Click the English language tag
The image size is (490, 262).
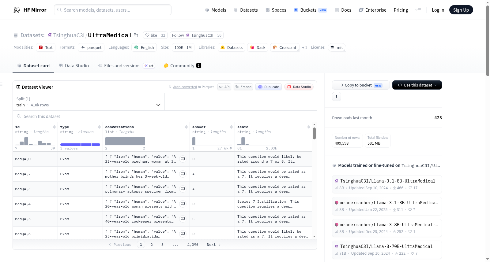point(144,48)
